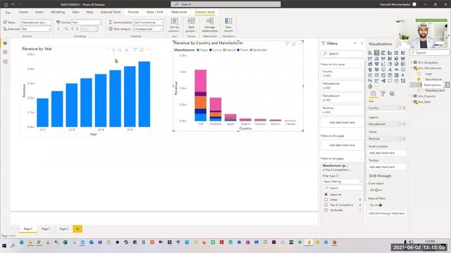Image resolution: width=451 pixels, height=253 pixels.
Task: Open the Summarization dropdown
Action: (x=149, y=22)
